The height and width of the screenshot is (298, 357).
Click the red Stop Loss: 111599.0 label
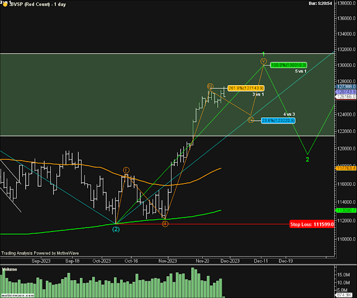(x=312, y=224)
